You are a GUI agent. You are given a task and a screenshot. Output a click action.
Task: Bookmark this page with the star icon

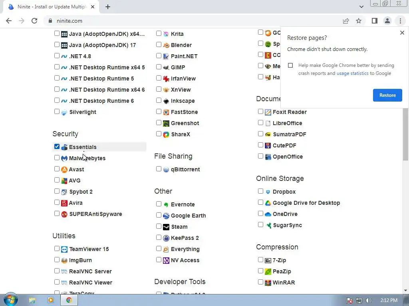(x=359, y=21)
